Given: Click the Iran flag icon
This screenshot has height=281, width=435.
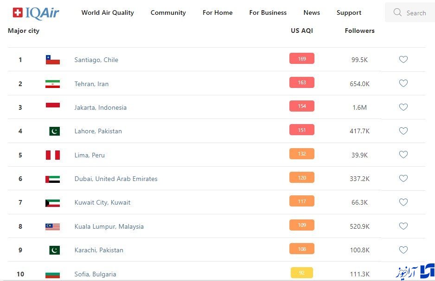Looking at the screenshot, I should point(52,84).
